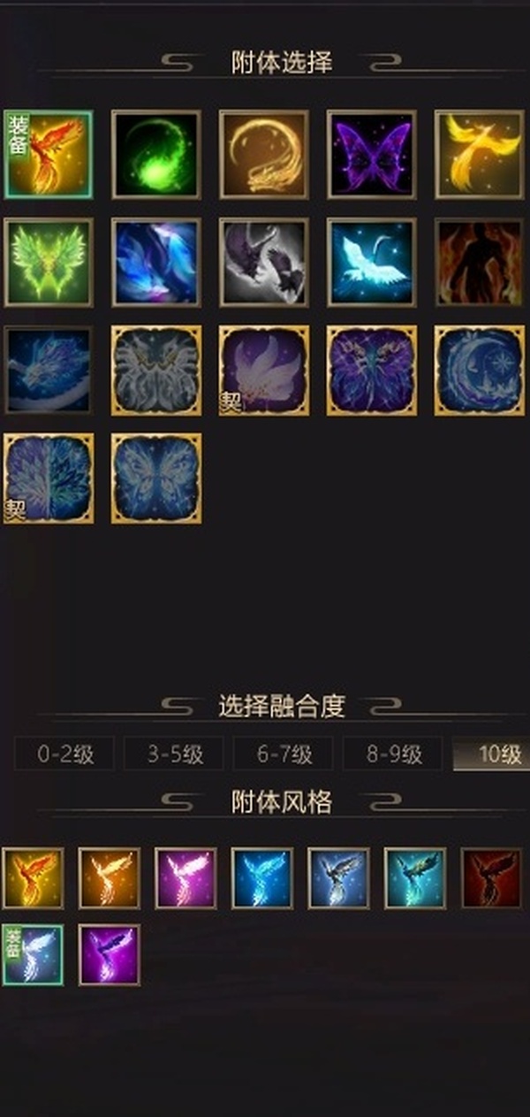Choose the green swirl orb attachment

pos(156,154)
